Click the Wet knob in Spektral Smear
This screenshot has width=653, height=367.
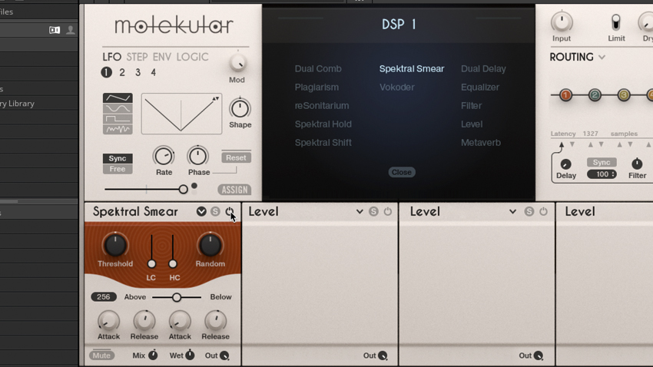point(190,355)
